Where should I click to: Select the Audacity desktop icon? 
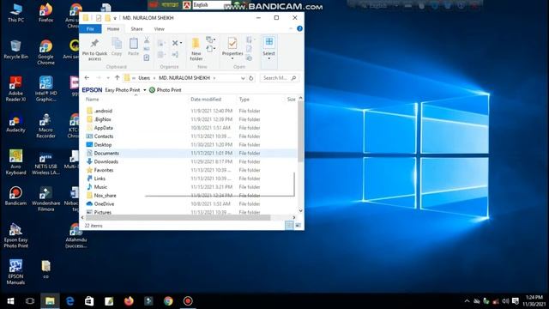(15, 123)
